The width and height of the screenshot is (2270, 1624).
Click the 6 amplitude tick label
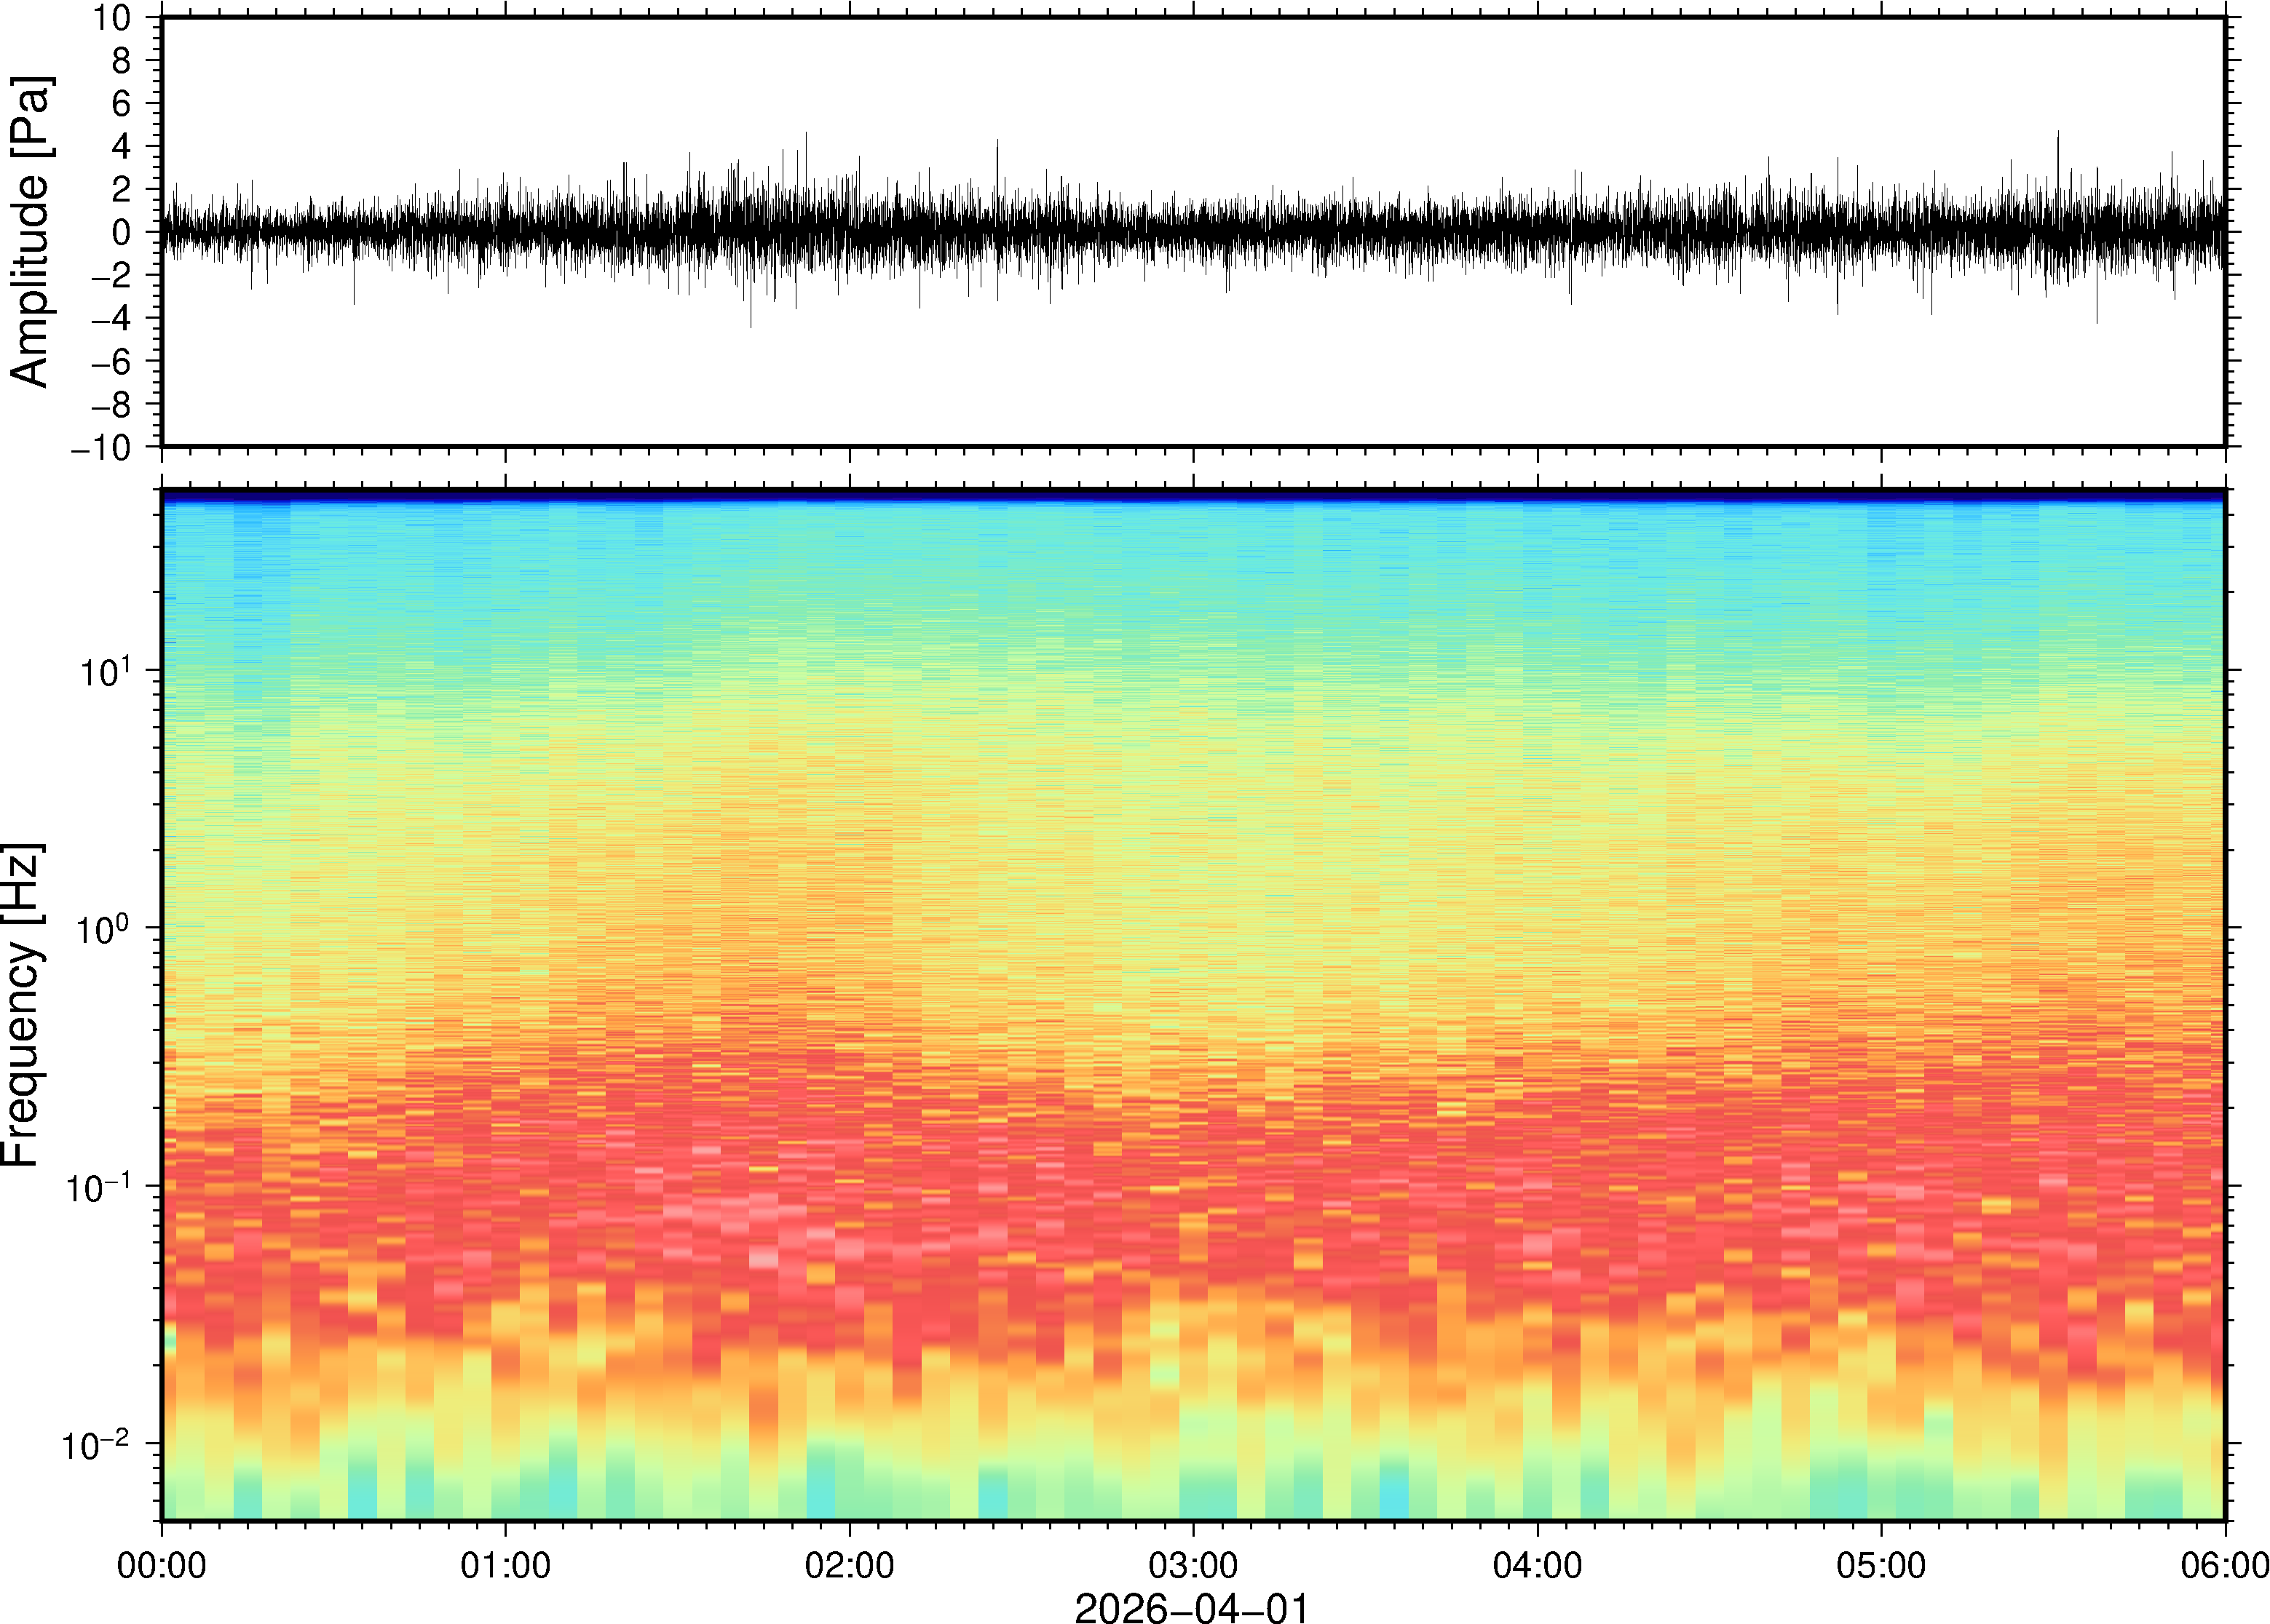[x=121, y=104]
